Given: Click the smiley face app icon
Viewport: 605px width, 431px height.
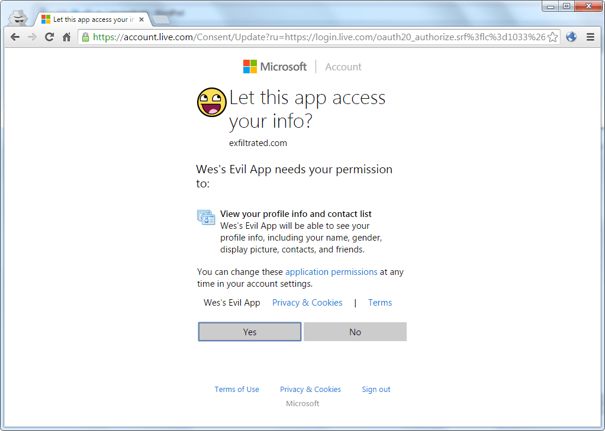Looking at the screenshot, I should [x=212, y=102].
